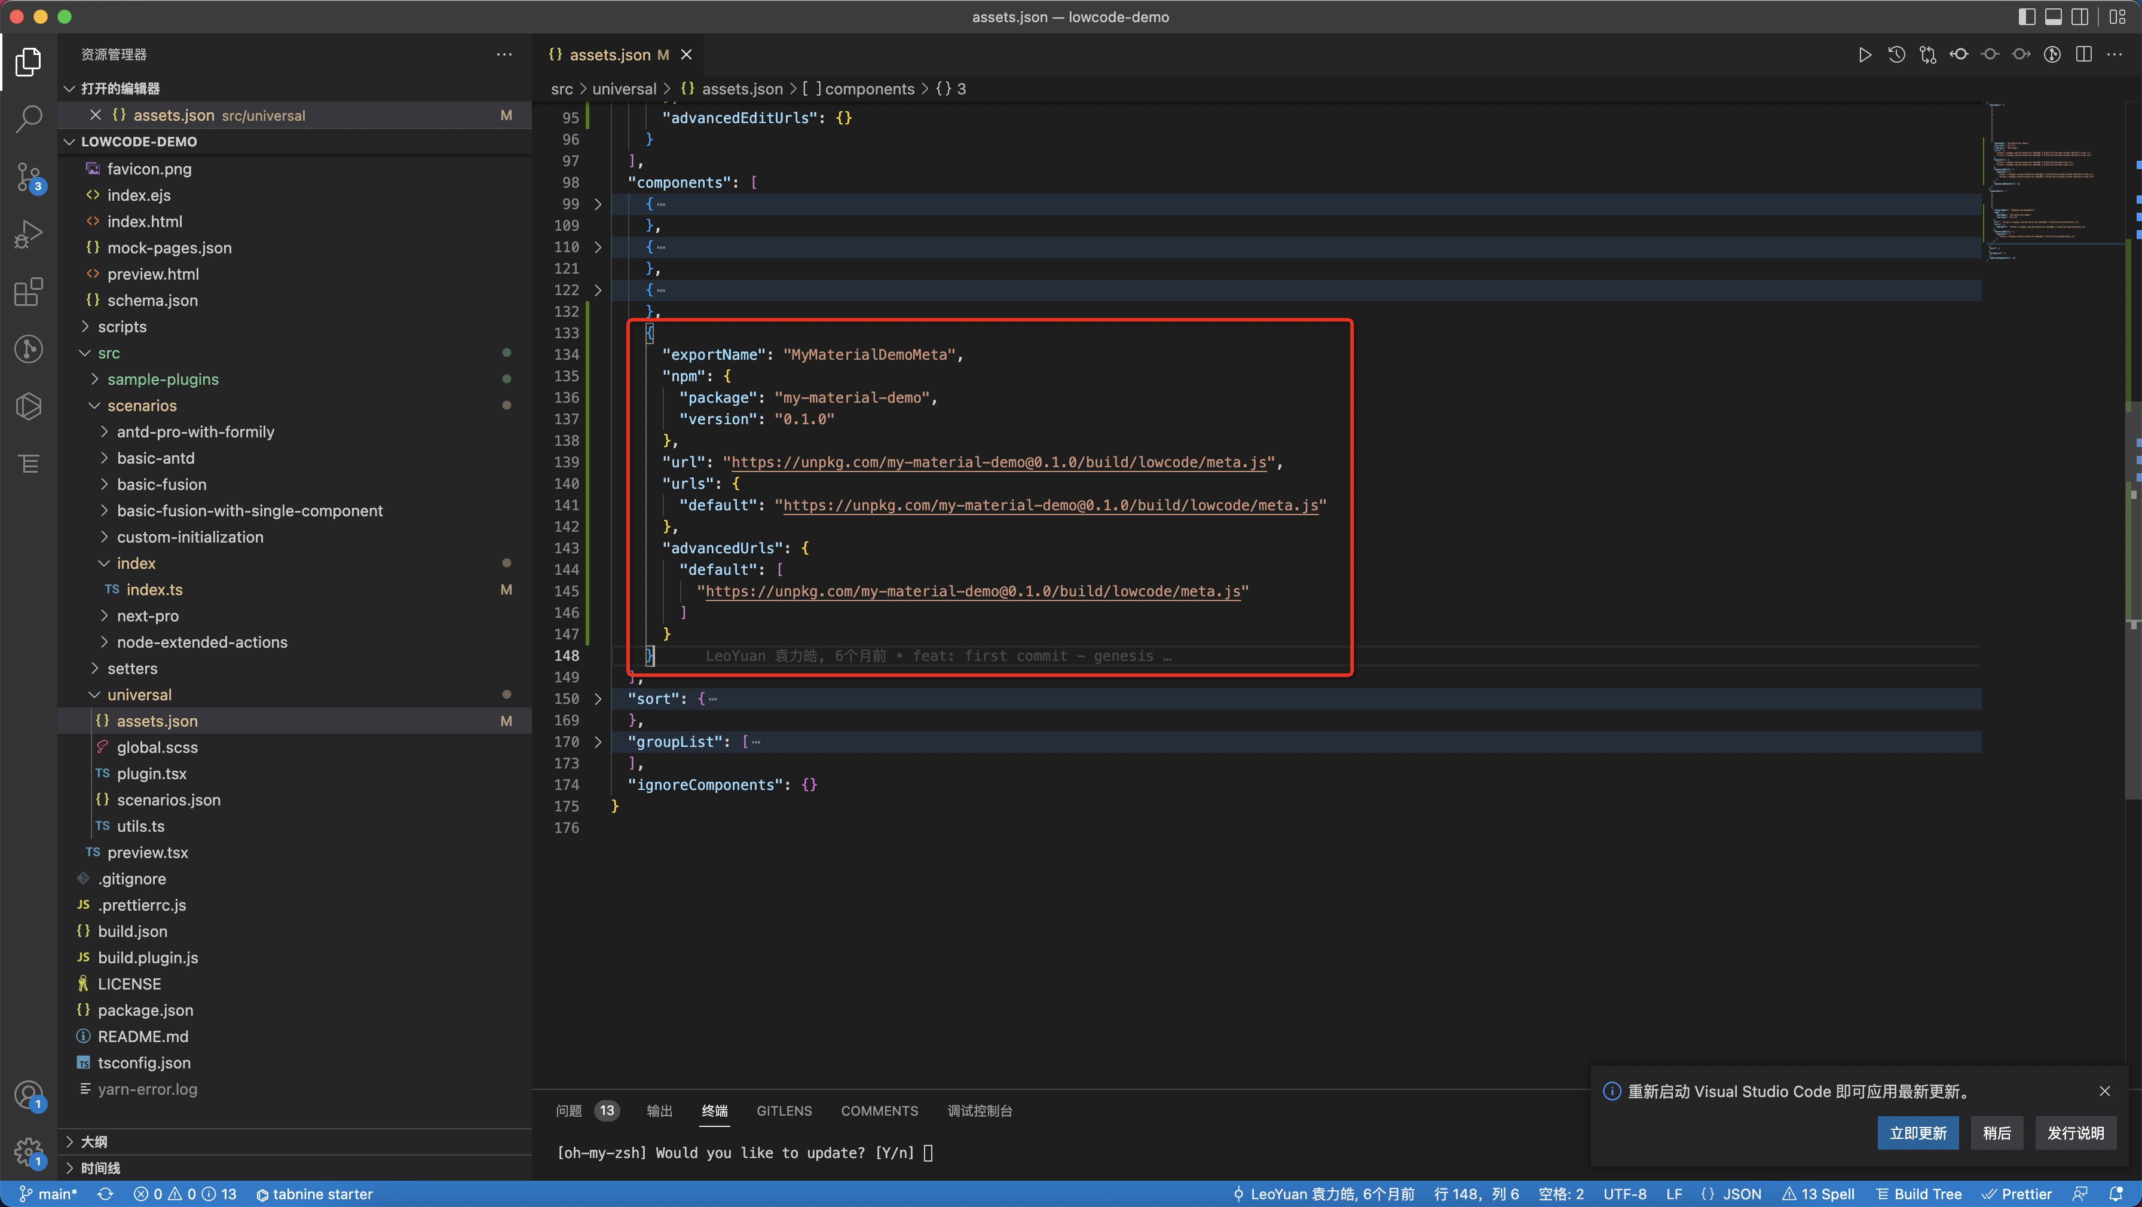Click the Accounts icon in activity bar
The image size is (2142, 1207).
(x=28, y=1095)
